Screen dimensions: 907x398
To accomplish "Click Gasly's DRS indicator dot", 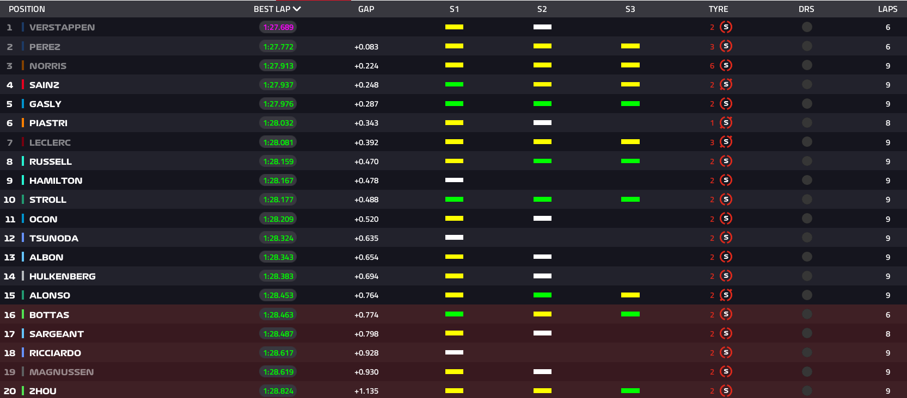I will point(807,104).
